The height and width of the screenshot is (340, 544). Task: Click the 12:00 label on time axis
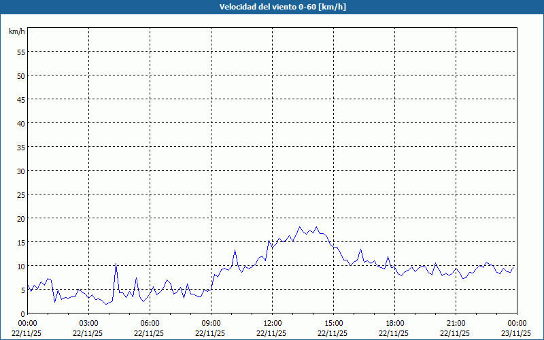272,322
